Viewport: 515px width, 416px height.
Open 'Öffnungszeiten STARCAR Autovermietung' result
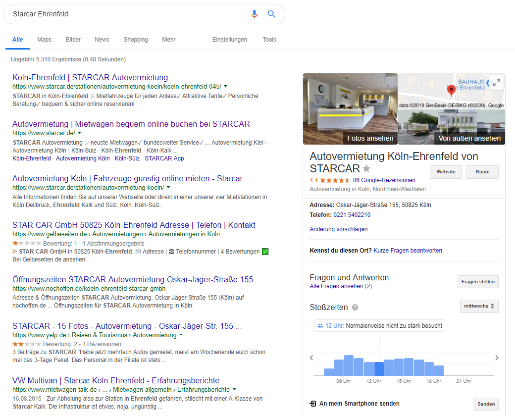(x=133, y=280)
